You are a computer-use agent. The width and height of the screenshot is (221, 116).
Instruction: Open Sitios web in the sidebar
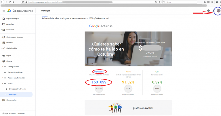pos(10,30)
